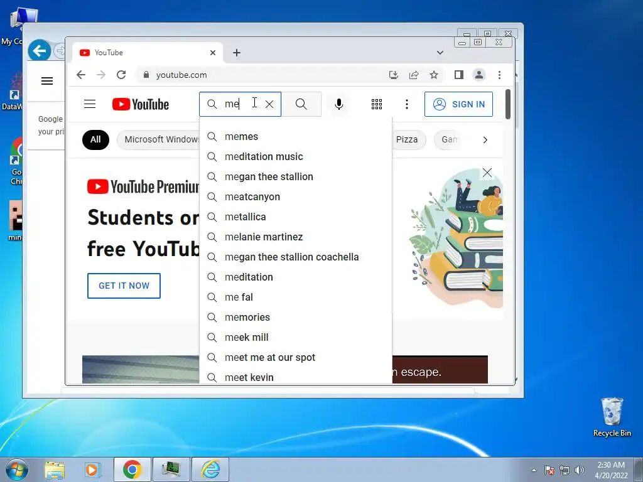Toggle Chrome side panel icon
This screenshot has height=482, width=643.
459,75
